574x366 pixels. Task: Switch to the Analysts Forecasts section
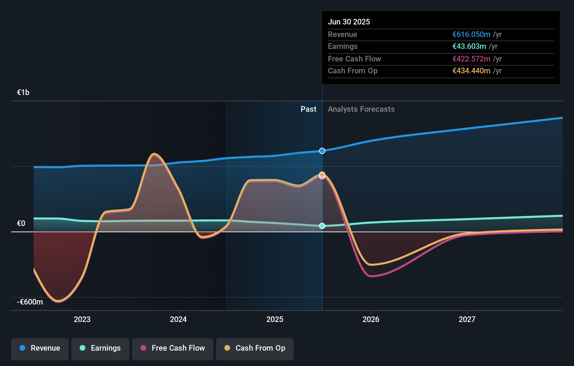[361, 109]
